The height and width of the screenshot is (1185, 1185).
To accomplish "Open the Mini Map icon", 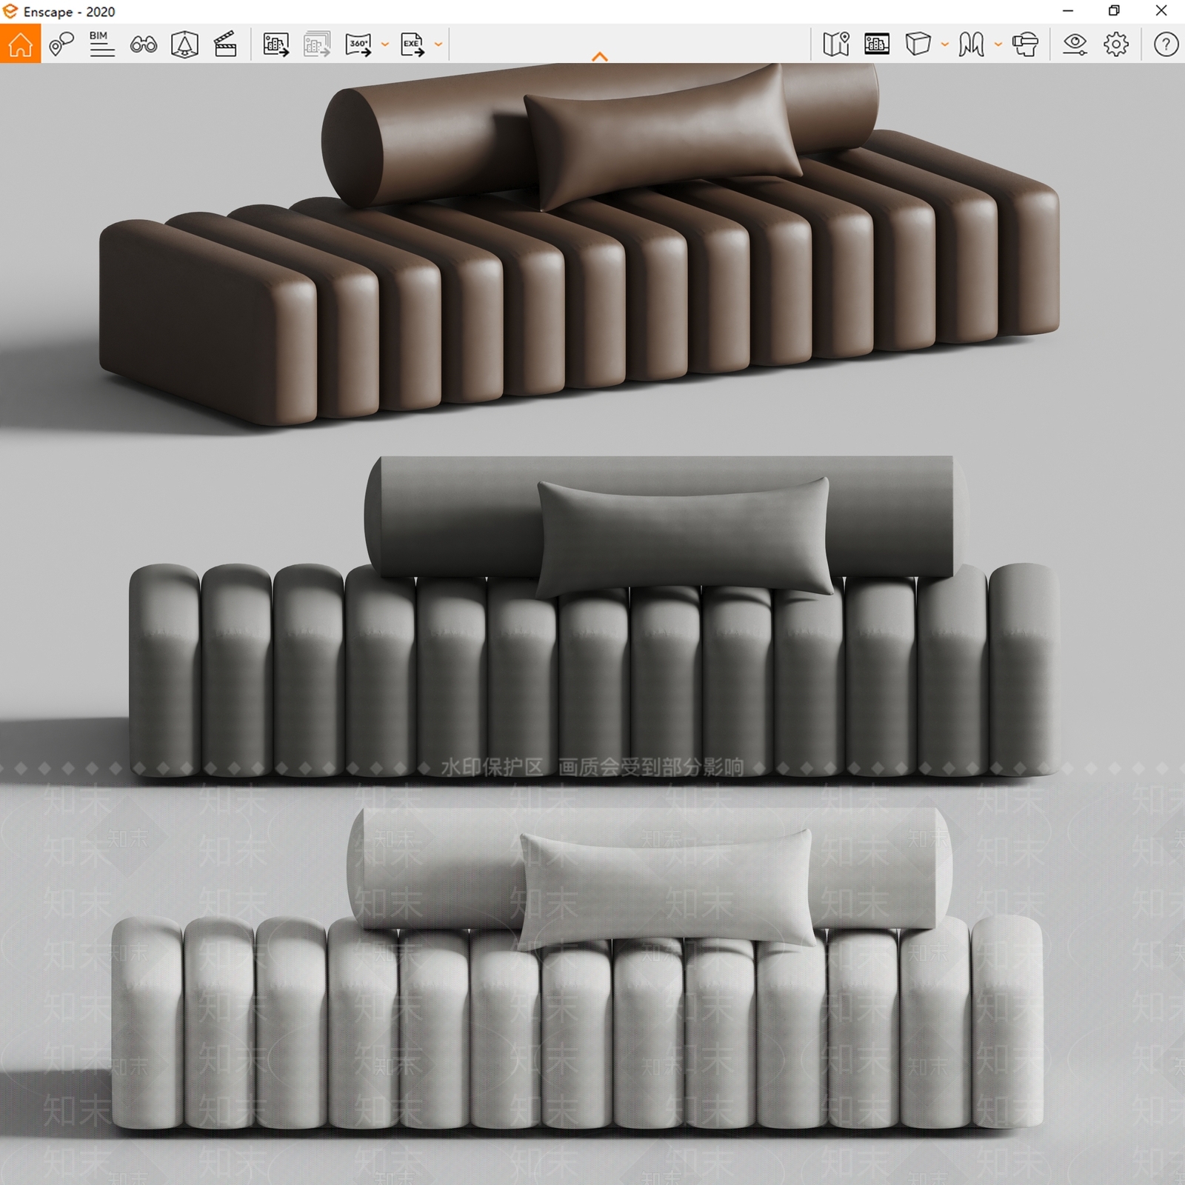I will click(836, 44).
